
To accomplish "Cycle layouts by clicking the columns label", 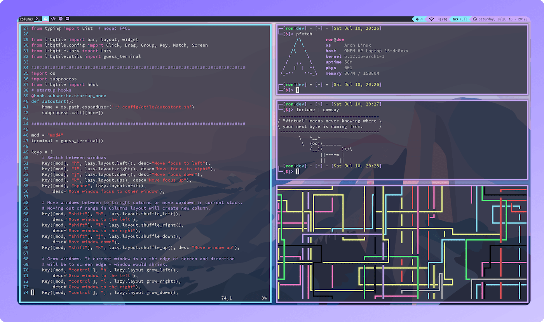I will coord(26,19).
